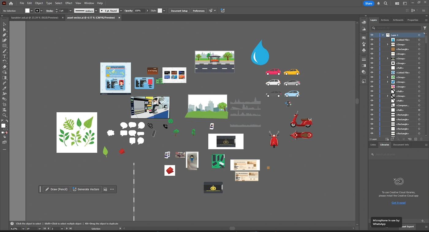Open the Stroke panel lines icon

364,59
